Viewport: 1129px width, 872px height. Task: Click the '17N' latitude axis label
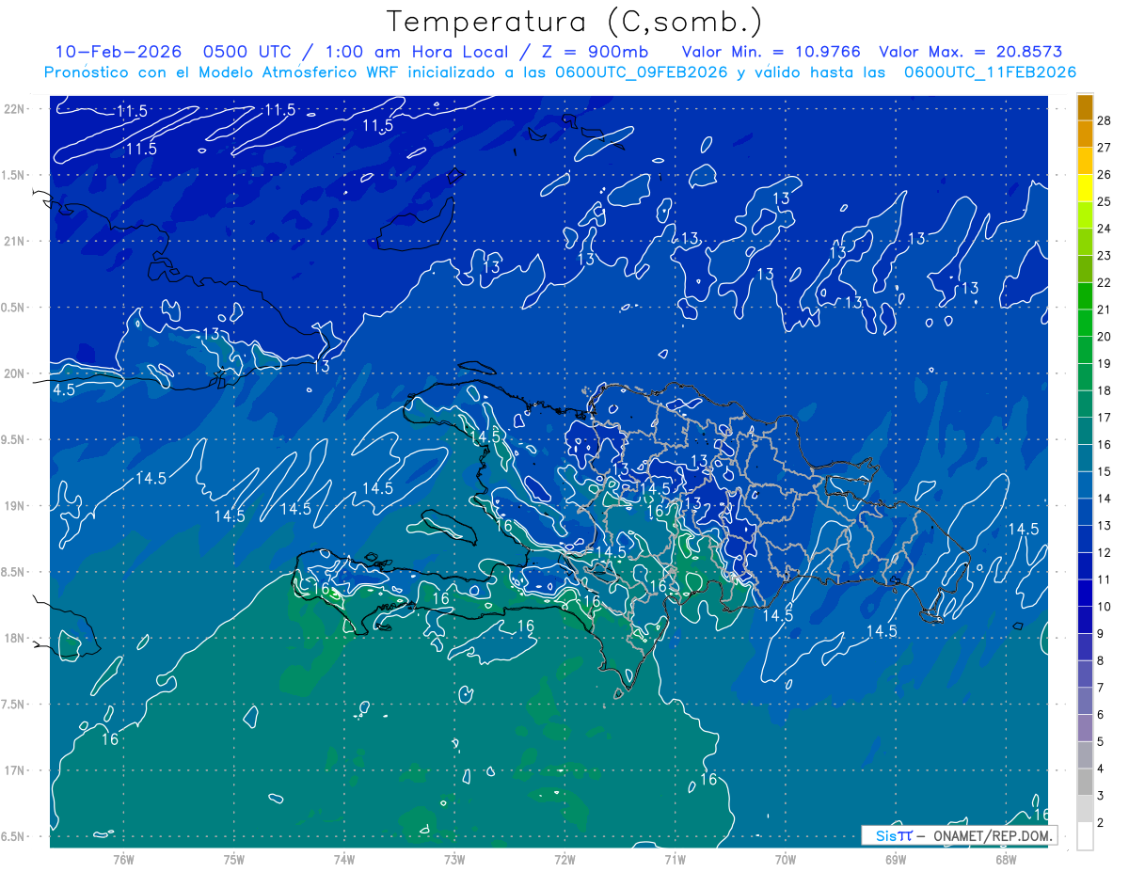[x=14, y=770]
